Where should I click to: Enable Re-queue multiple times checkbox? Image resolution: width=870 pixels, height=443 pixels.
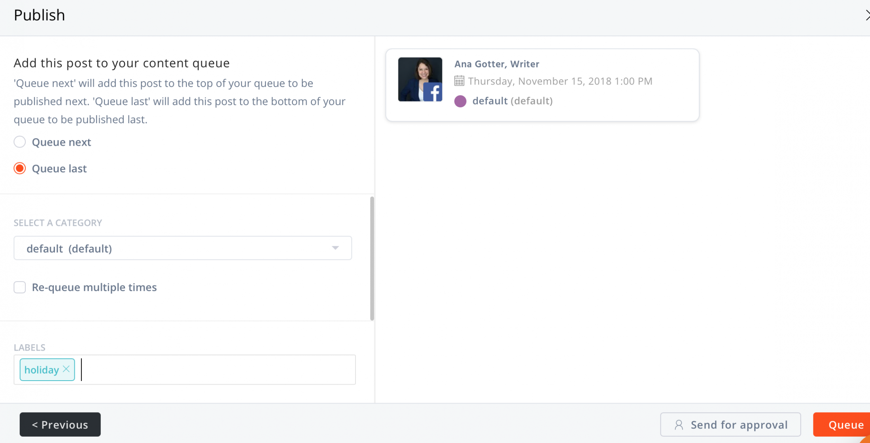tap(20, 287)
